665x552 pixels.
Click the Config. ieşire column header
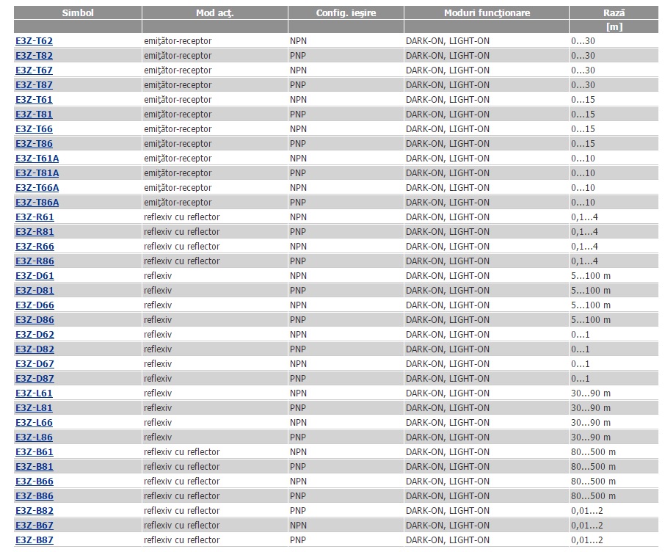pyautogui.click(x=346, y=12)
